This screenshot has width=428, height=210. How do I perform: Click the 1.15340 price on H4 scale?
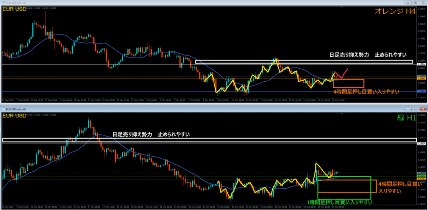click(422, 97)
